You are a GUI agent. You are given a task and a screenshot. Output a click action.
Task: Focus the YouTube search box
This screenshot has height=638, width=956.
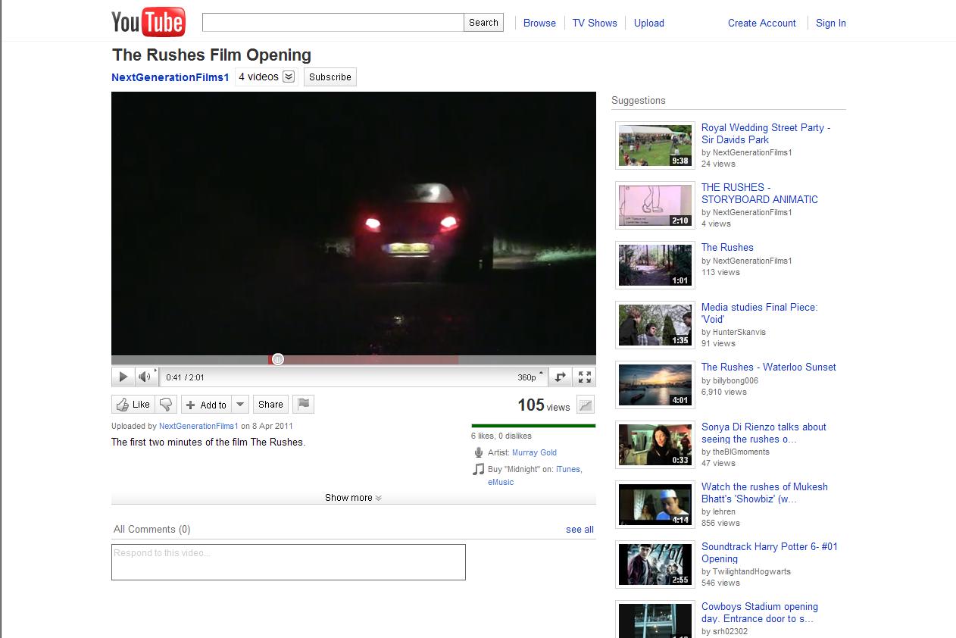tap(333, 23)
